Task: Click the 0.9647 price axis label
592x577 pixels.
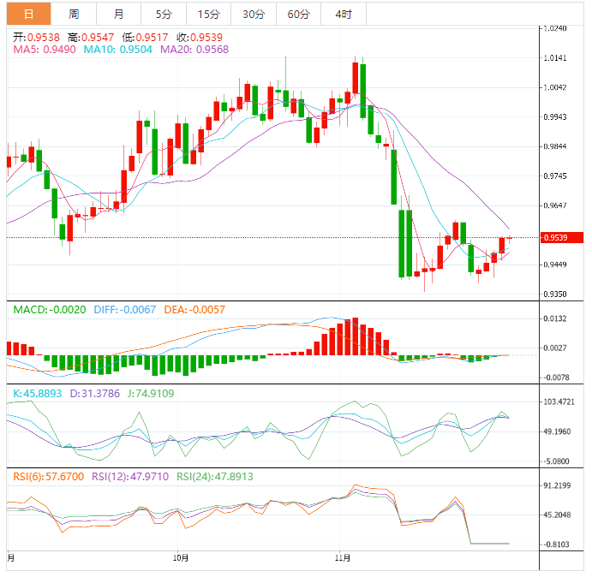Action: pos(555,205)
